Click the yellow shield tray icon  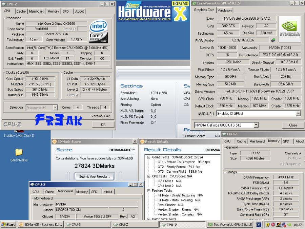pos(268,225)
